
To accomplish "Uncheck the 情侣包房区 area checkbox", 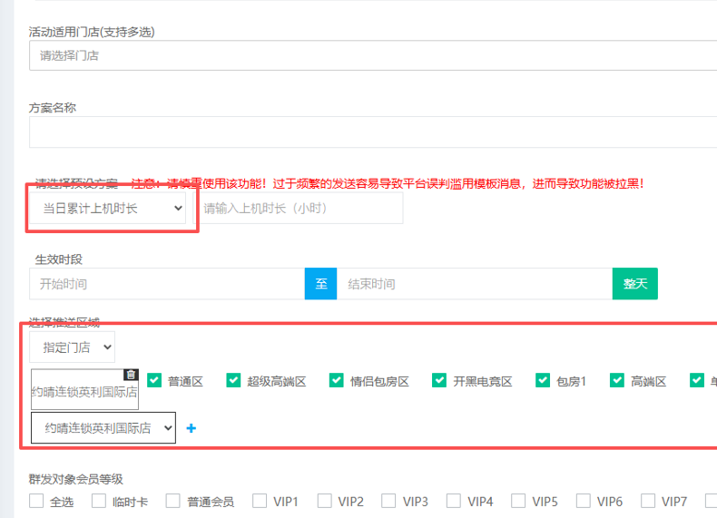I will 337,380.
